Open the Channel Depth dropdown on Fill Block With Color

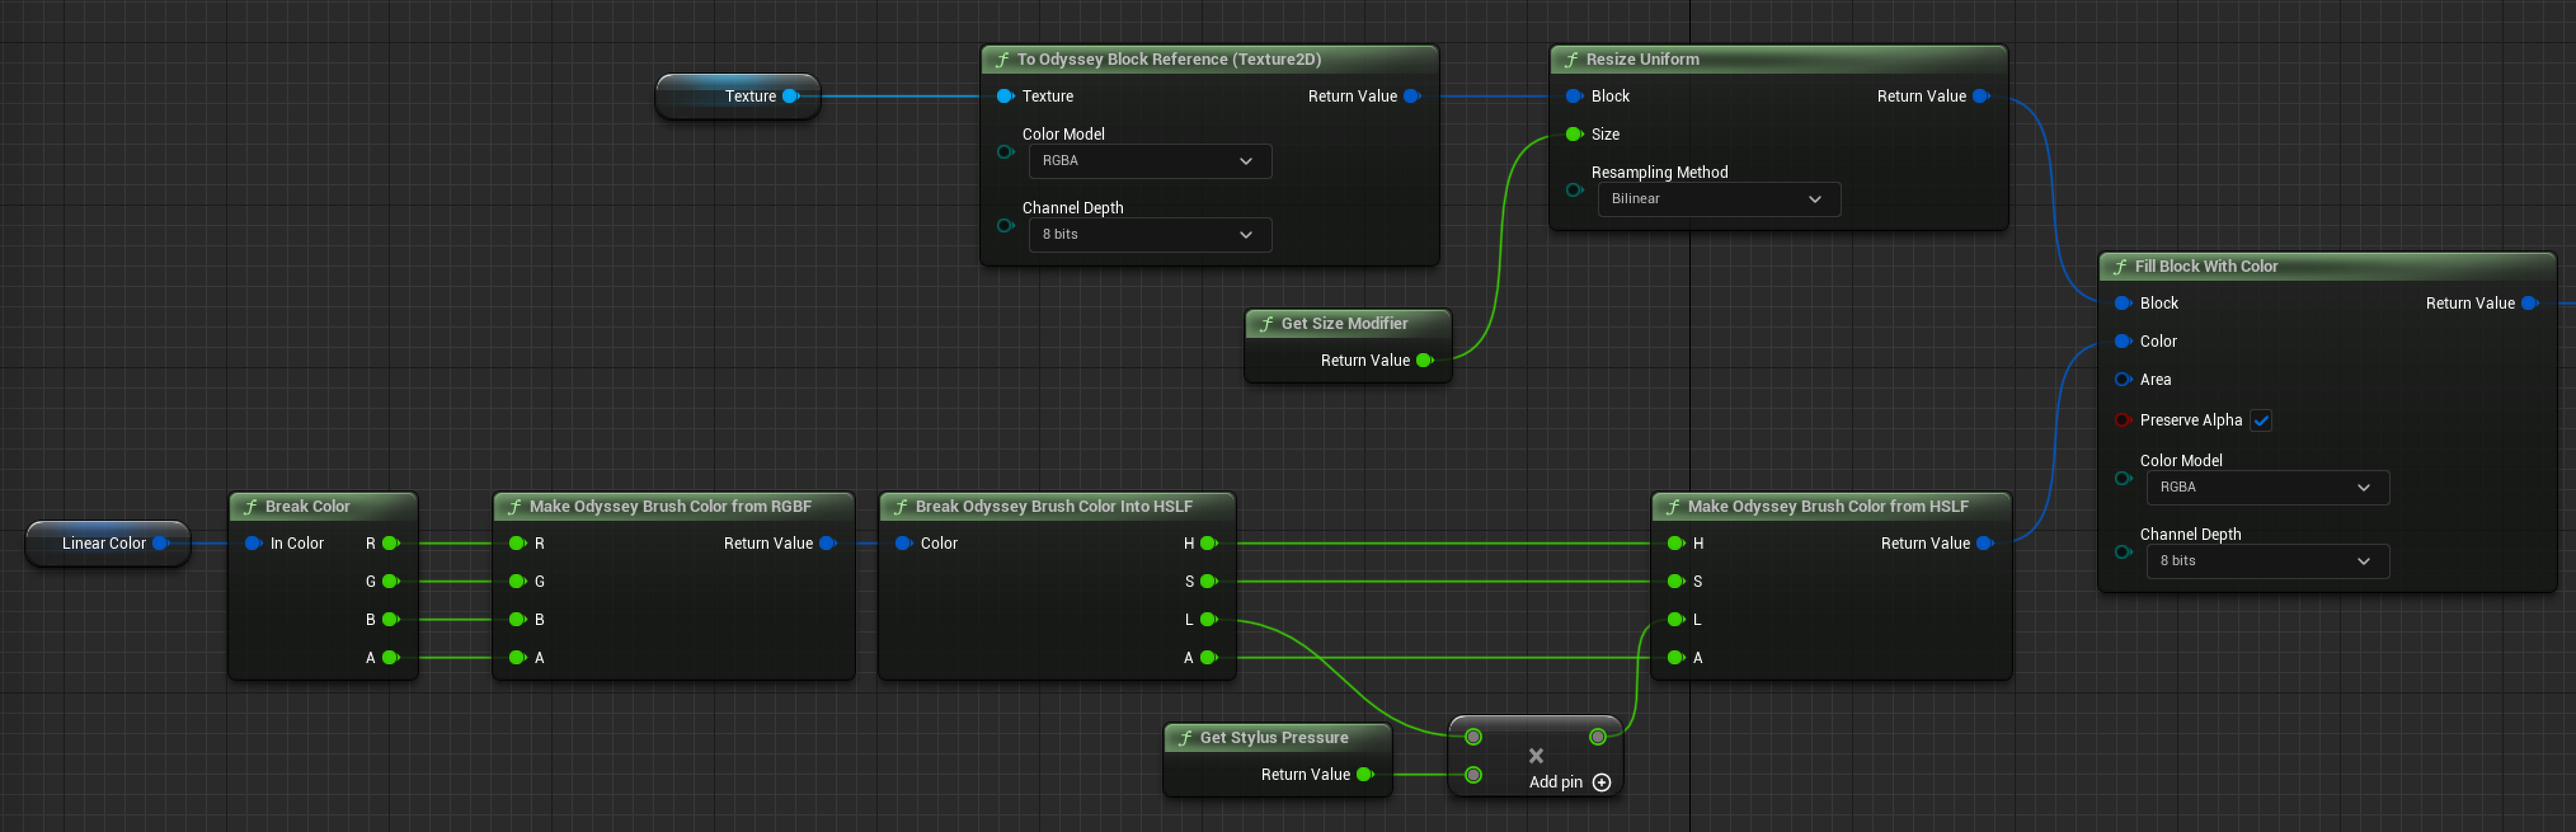pyautogui.click(x=2266, y=561)
